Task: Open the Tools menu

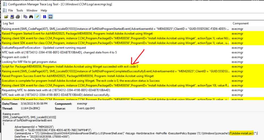Action: [20, 11]
